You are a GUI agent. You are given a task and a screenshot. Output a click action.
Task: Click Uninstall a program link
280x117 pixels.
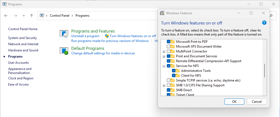(85, 36)
